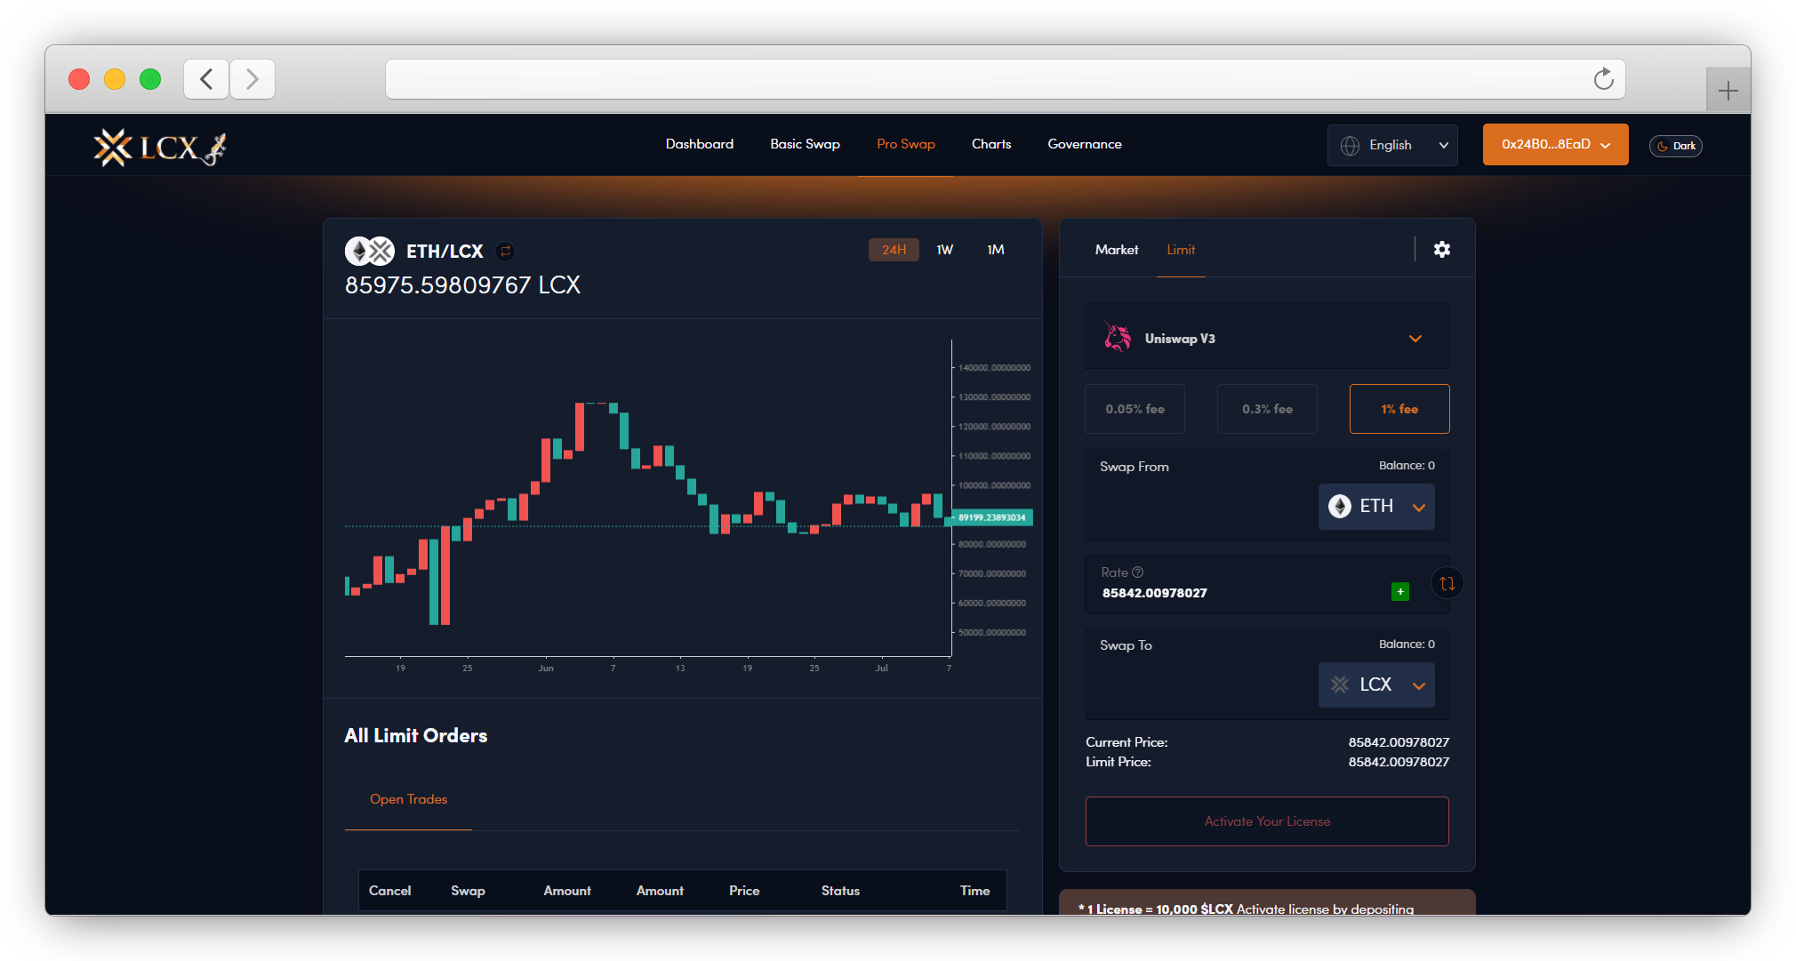1796x961 pixels.
Task: Reload the page via browser refresh icon
Action: (x=1604, y=79)
